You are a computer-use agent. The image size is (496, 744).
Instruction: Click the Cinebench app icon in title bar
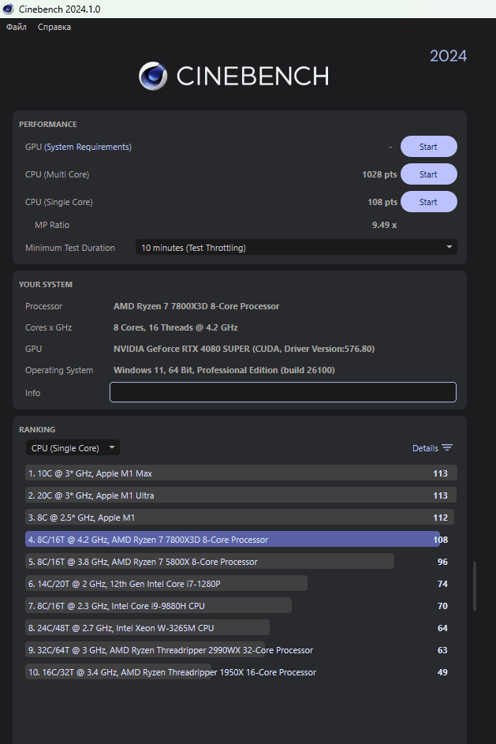point(8,9)
